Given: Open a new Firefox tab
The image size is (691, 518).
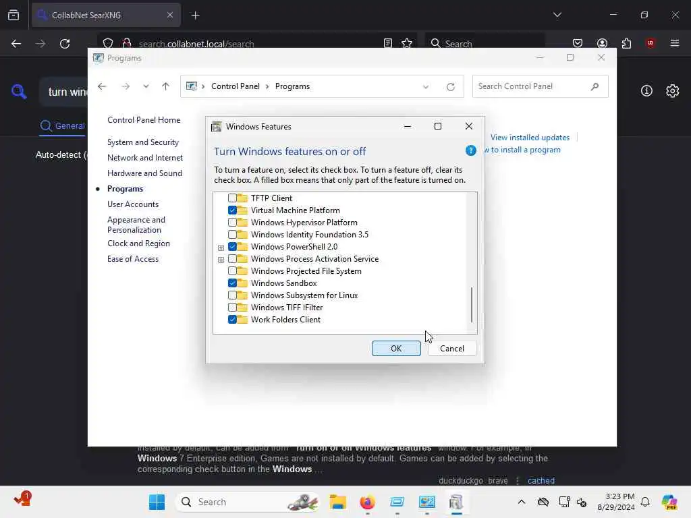Looking at the screenshot, I should click(195, 16).
